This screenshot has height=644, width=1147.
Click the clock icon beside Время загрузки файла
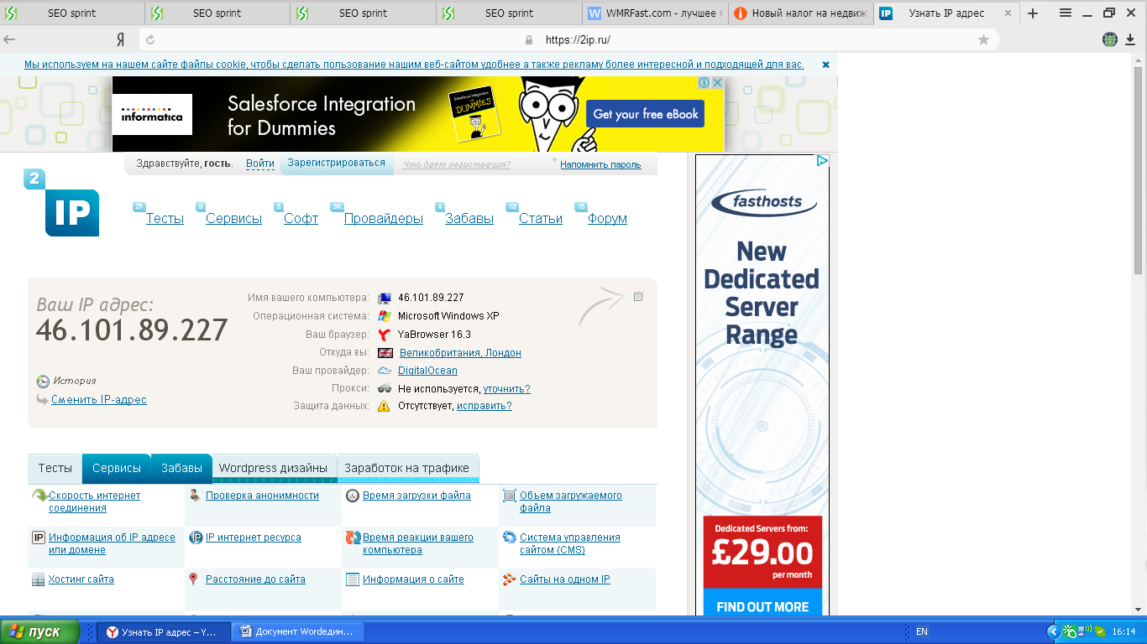[x=353, y=496]
